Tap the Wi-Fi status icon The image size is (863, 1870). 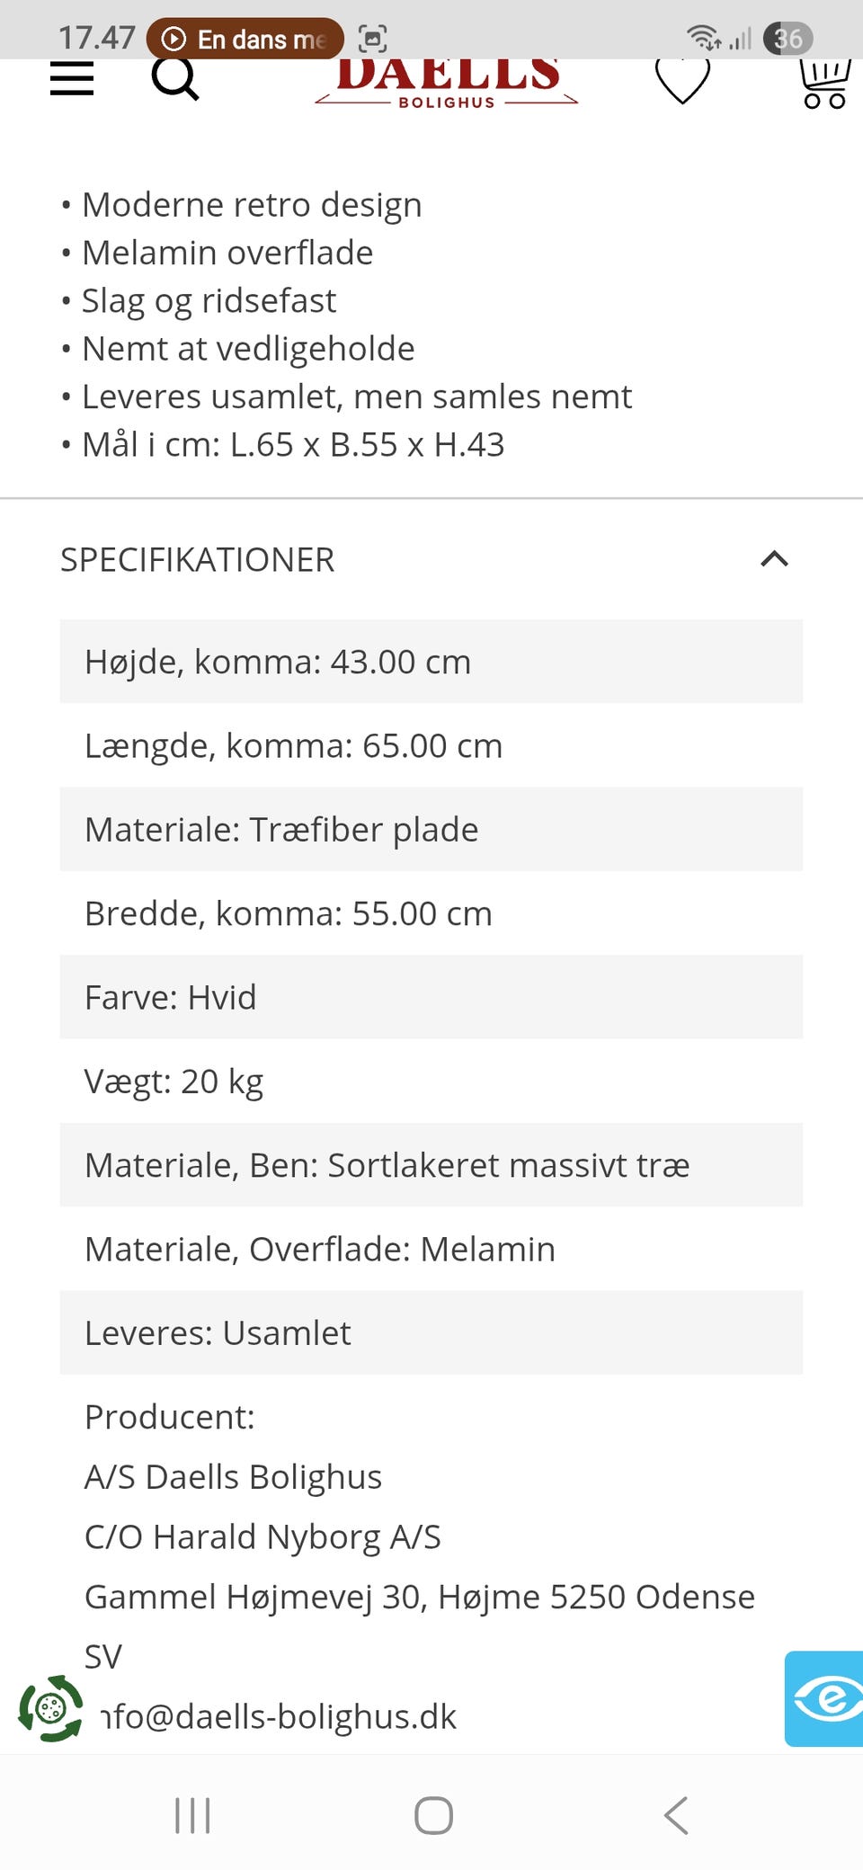(x=703, y=38)
